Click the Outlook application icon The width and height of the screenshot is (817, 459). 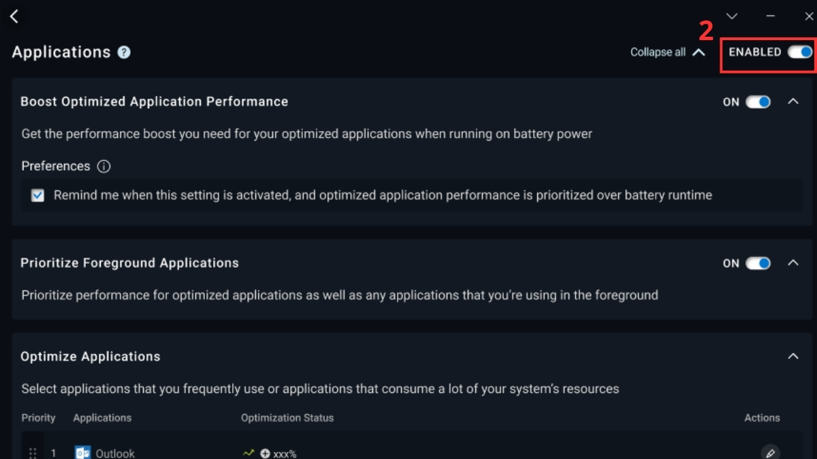(82, 453)
